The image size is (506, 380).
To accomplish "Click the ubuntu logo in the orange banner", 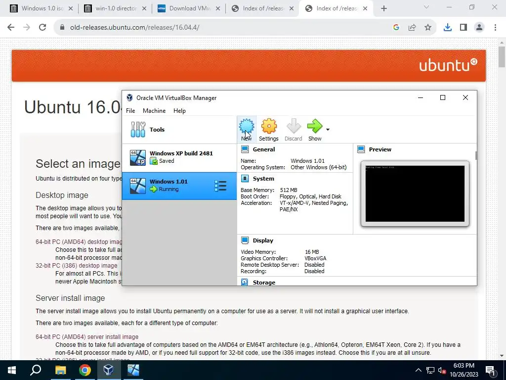I will click(x=448, y=65).
